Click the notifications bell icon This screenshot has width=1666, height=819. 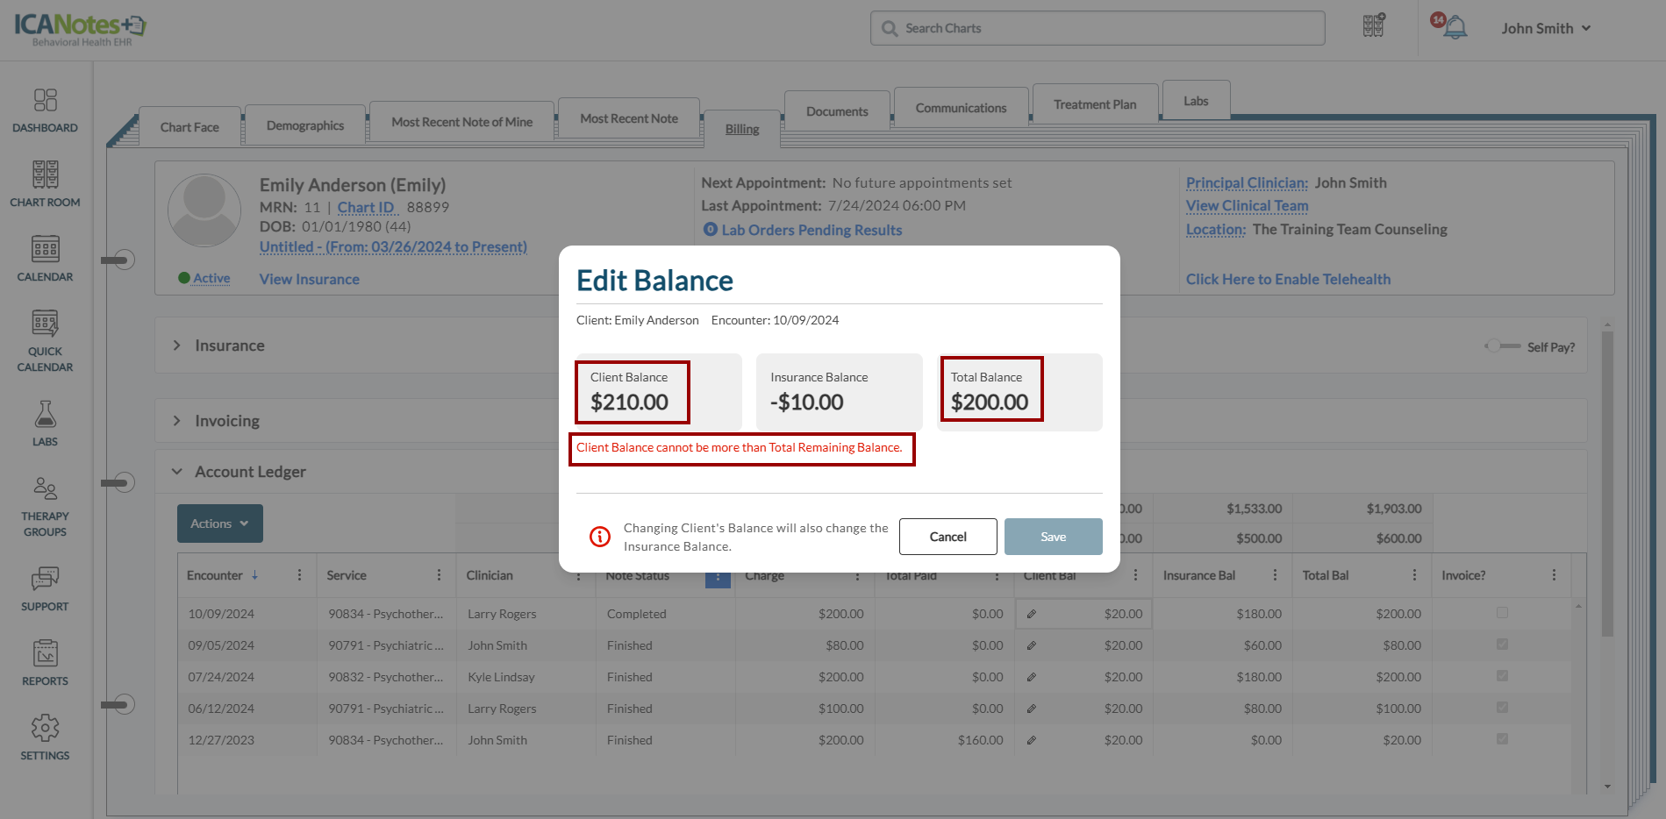coord(1454,28)
